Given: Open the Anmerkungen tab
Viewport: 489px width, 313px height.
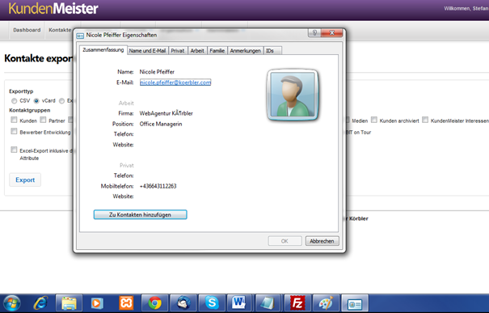Looking at the screenshot, I should 246,51.
